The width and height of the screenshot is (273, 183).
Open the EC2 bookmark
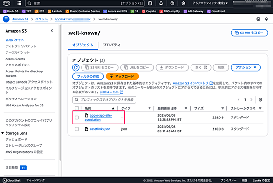[39, 11]
